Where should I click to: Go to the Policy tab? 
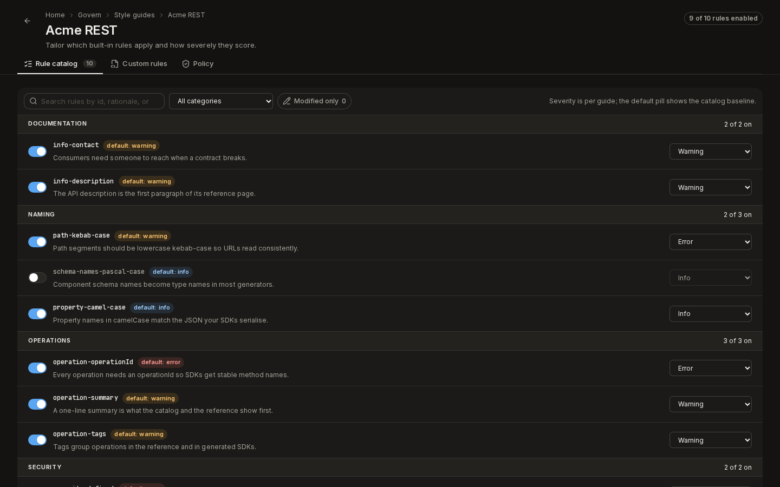(198, 64)
